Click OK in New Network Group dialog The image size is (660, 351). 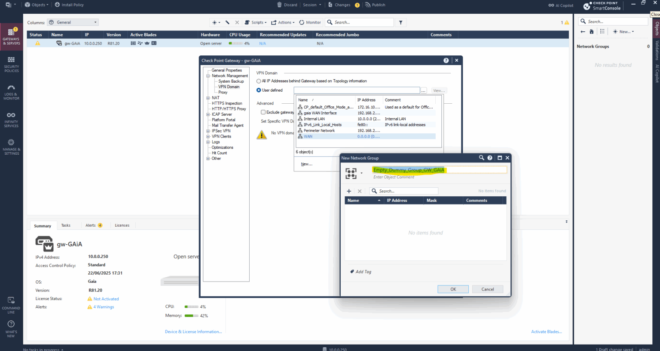point(453,289)
